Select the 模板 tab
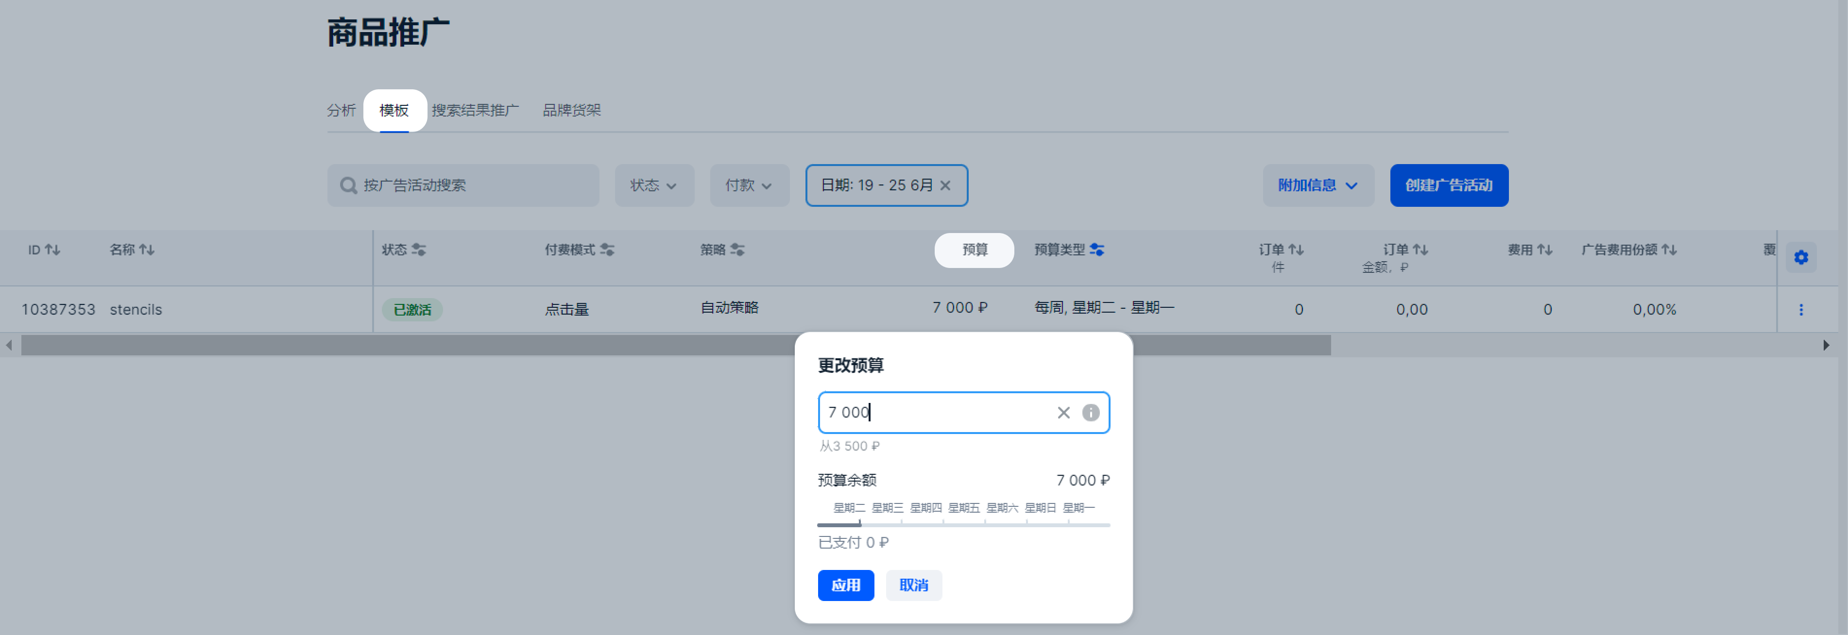Screen dimensions: 1848x635 394,110
